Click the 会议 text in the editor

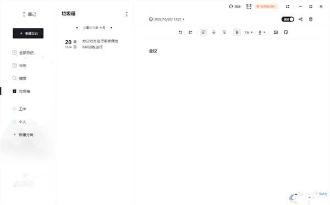click(x=153, y=51)
